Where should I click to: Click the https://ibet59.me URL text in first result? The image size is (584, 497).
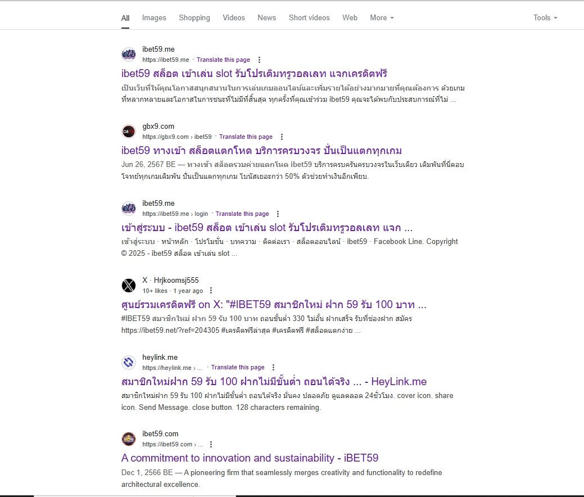pos(166,60)
